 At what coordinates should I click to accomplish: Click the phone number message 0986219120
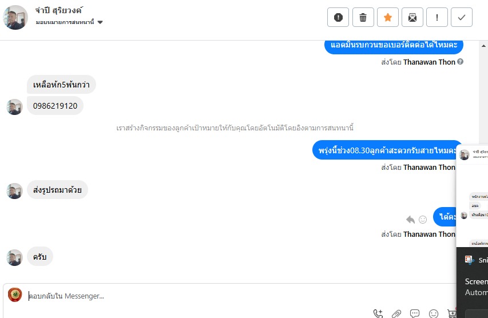coord(55,106)
